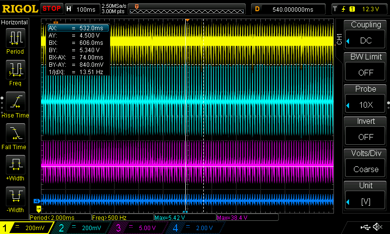Screen dimensions: 390x234
Task: Select the +Width measurement icon
Action: point(15,165)
